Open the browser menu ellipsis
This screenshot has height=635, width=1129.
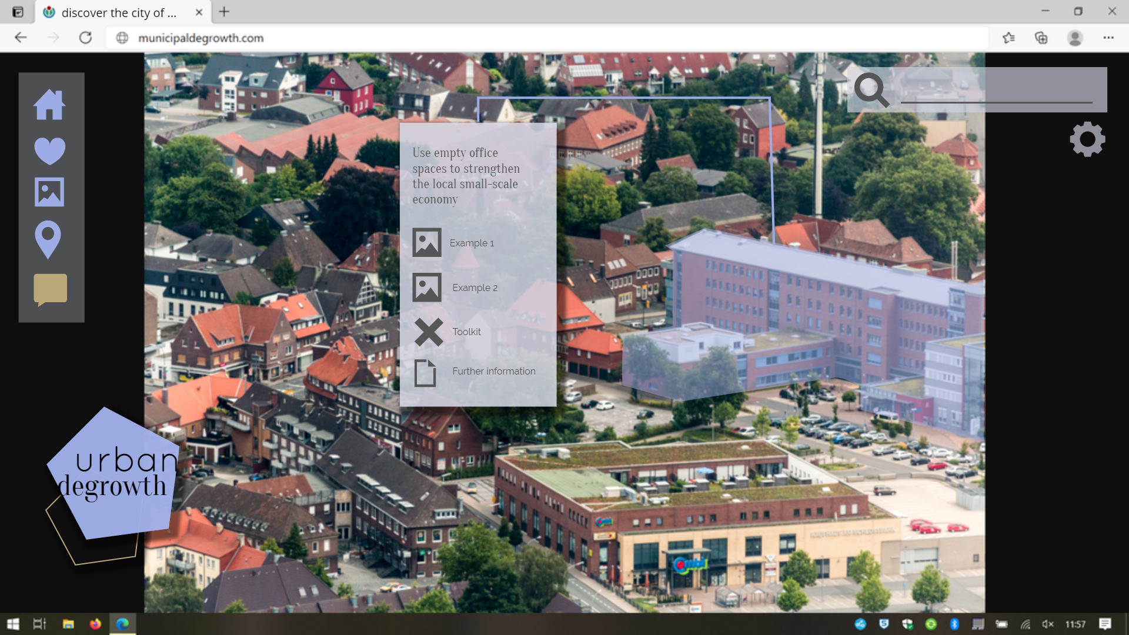[x=1108, y=38]
